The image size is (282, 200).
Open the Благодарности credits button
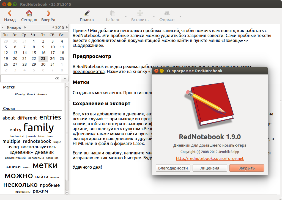tap(173, 168)
